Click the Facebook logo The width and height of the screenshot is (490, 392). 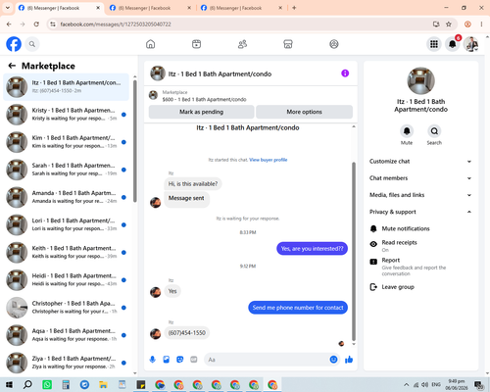click(14, 44)
